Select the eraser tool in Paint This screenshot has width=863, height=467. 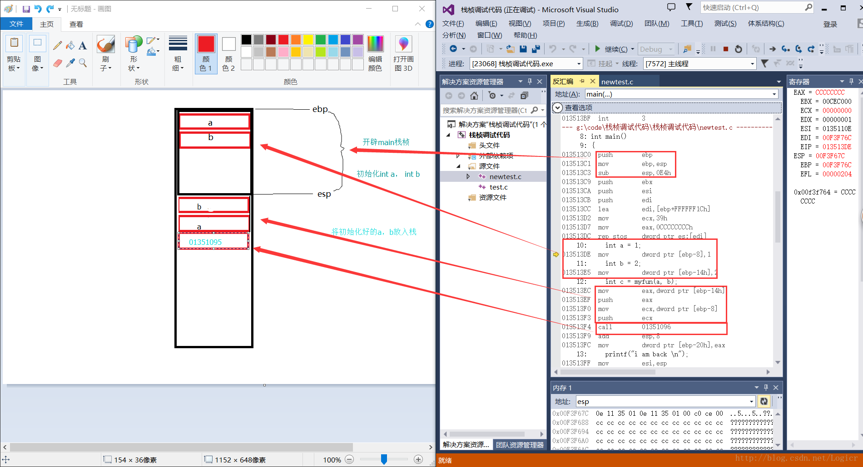(57, 63)
